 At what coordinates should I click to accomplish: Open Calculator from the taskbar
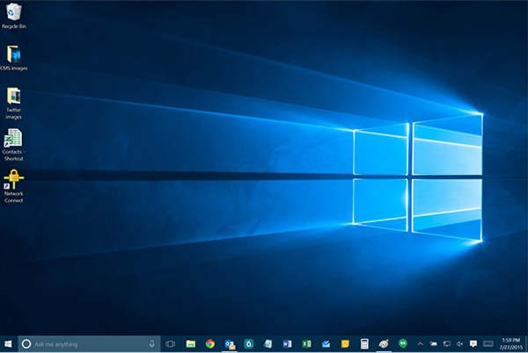(x=364, y=344)
